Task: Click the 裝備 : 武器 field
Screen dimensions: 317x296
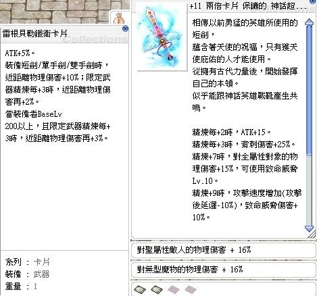Action: coord(28,274)
